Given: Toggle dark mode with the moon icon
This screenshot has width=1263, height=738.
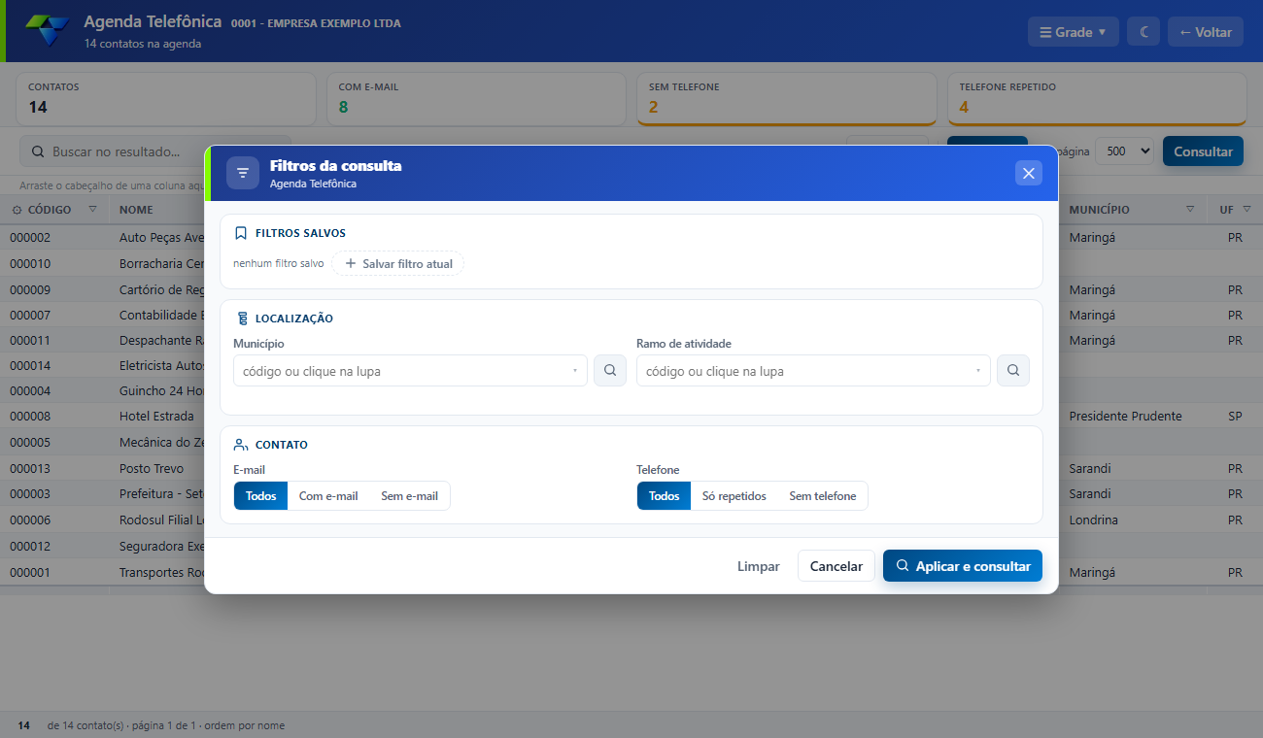Looking at the screenshot, I should coord(1144,32).
